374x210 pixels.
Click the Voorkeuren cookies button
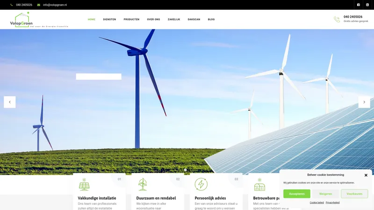tap(354, 194)
